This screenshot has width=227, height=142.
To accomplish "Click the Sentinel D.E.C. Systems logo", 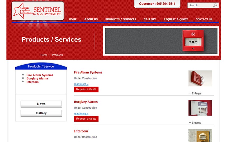I will pos(38,11).
